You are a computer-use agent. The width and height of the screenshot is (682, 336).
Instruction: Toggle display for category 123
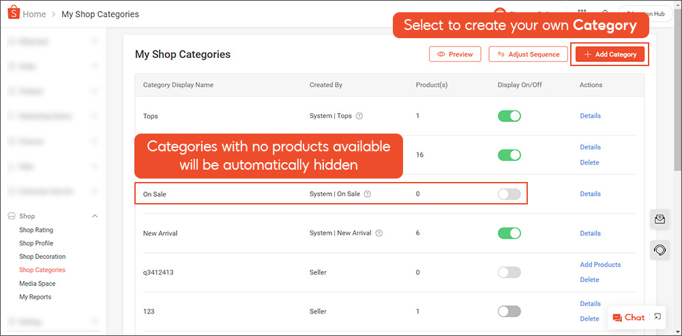click(x=509, y=311)
